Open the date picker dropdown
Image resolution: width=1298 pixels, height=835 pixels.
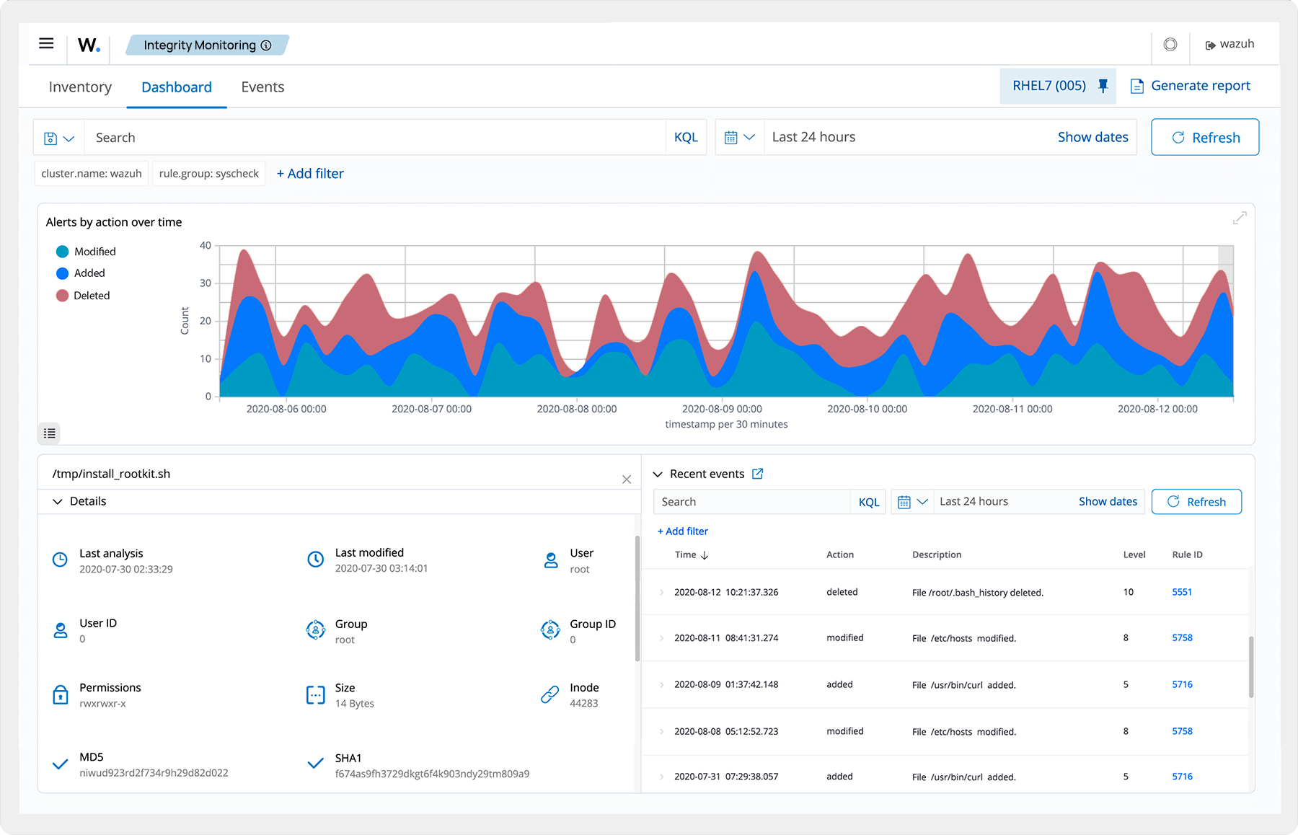tap(740, 137)
